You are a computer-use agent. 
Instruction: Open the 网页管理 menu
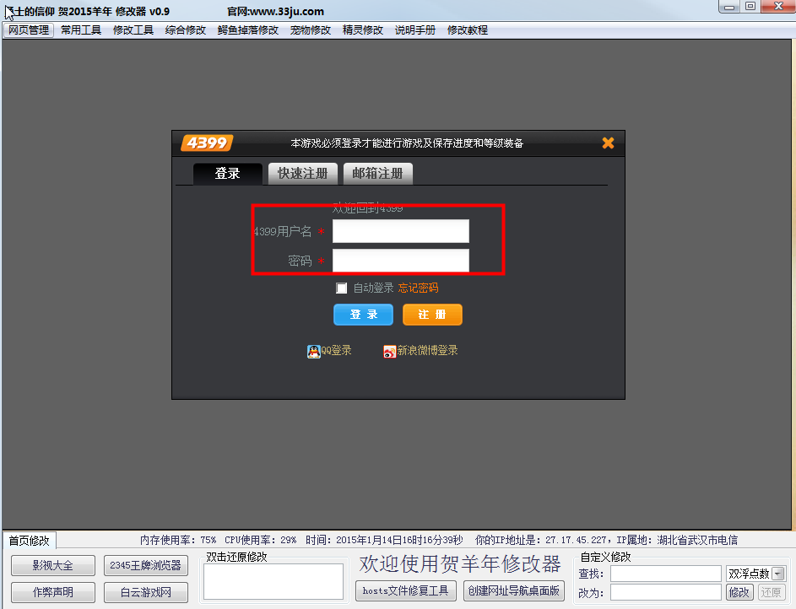pyautogui.click(x=29, y=30)
